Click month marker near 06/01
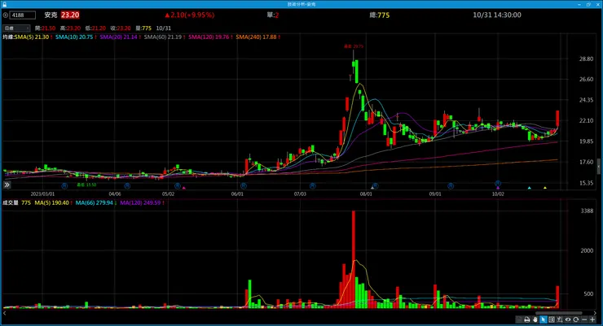The height and width of the screenshot is (326, 603). click(x=244, y=186)
